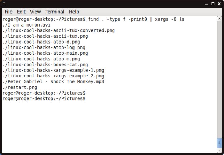Click the 'linux-cool-hacks-xargs-example-2.png' line
Image resolution: width=224 pixels, height=155 pixels.
tap(53, 76)
